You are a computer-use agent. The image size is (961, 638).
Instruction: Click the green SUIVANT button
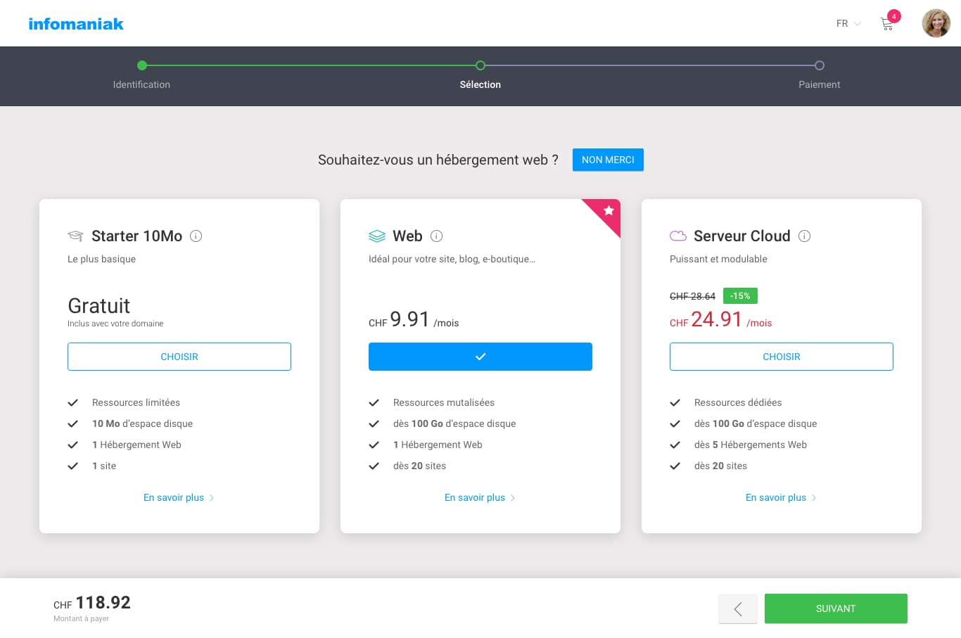835,608
